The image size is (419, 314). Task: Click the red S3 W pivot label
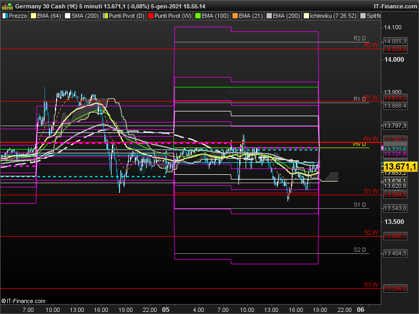[x=371, y=285]
